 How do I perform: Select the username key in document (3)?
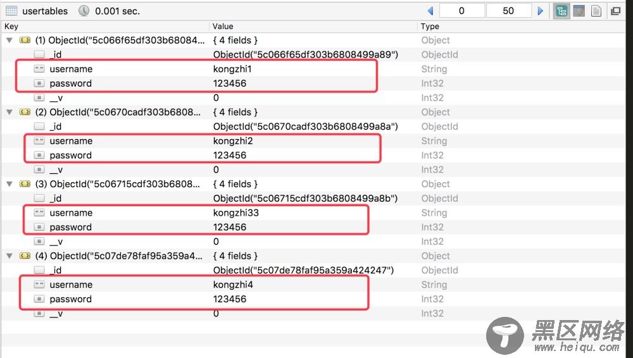[71, 213]
